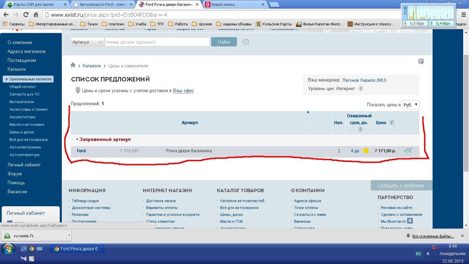
Task: Open Каталоги breadcrumb link
Action: [91, 66]
